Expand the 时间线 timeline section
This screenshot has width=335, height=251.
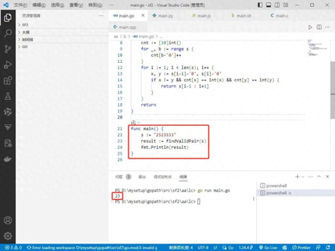point(62,40)
